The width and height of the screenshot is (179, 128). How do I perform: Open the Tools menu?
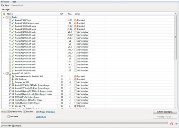click(14, 2)
